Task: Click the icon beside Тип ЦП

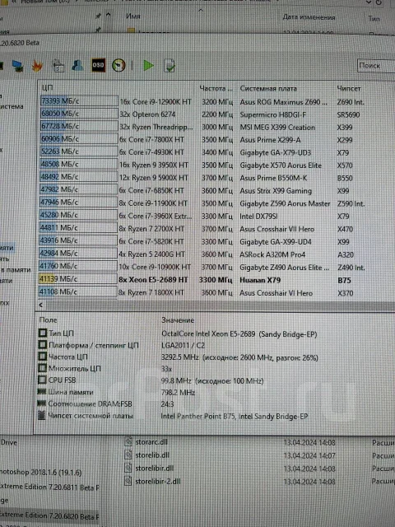Action: tap(42, 333)
